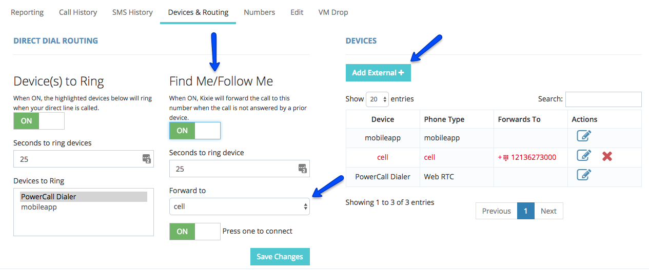Open the VM Drop tab
649x270 pixels.
click(x=333, y=12)
